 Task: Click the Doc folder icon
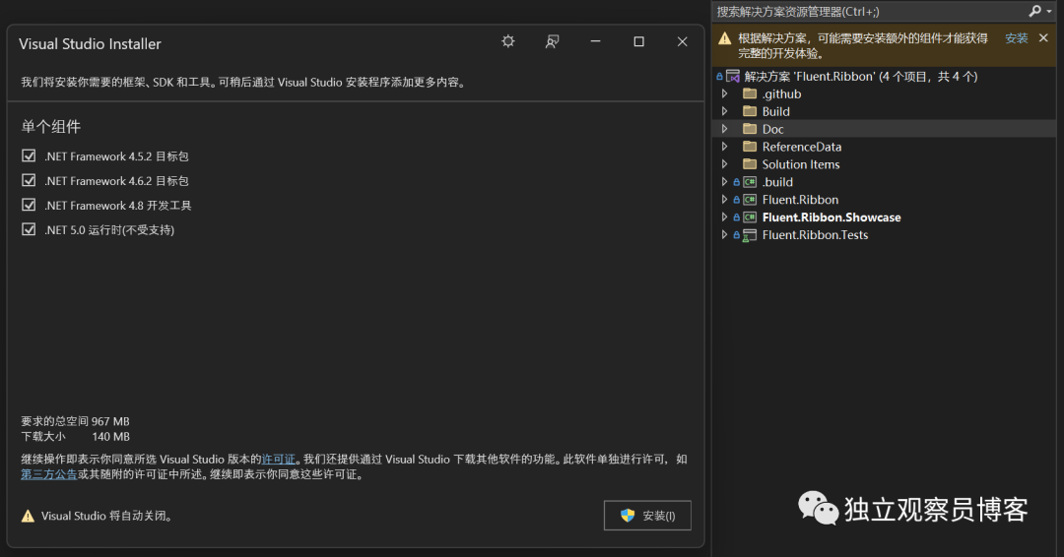pos(750,129)
